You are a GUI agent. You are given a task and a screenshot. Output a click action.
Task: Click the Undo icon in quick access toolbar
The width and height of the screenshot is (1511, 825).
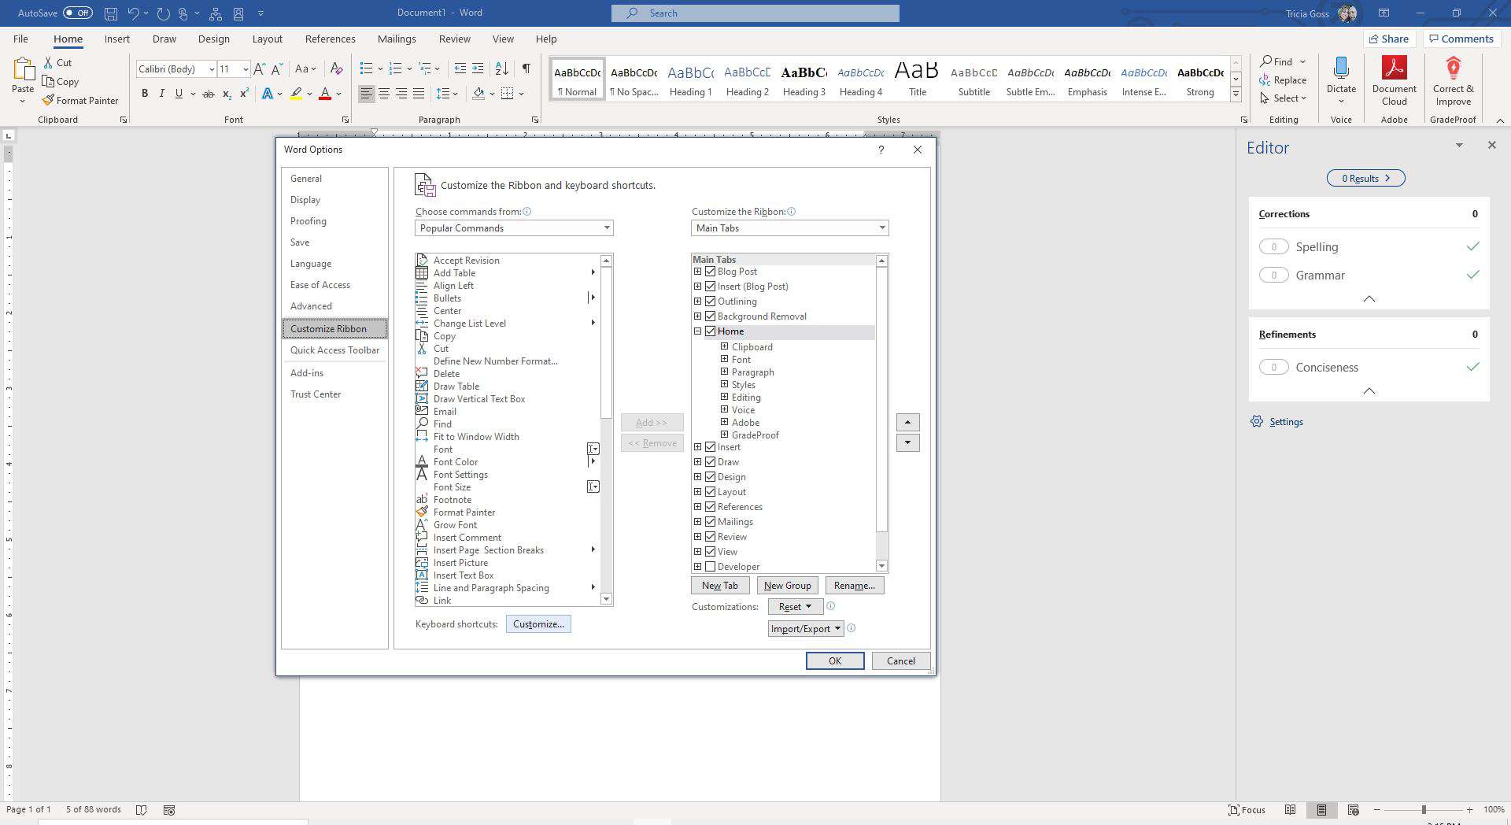(x=134, y=13)
